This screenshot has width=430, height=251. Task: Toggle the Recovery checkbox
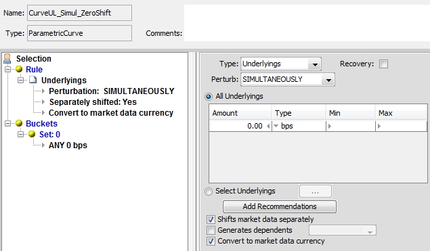(383, 64)
